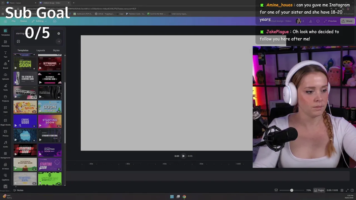
Task: Open the Elements sidebar panel
Action: pyautogui.click(x=5, y=43)
